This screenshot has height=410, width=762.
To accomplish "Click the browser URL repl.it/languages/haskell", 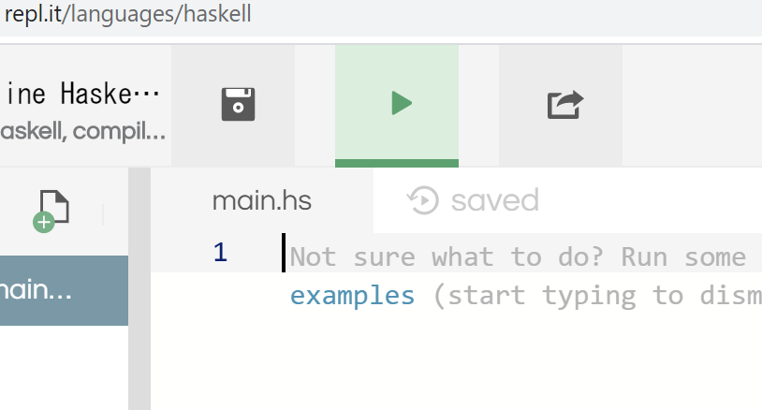I will pos(128,14).
